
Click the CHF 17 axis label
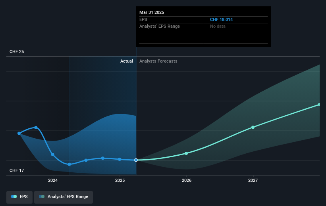(x=17, y=170)
